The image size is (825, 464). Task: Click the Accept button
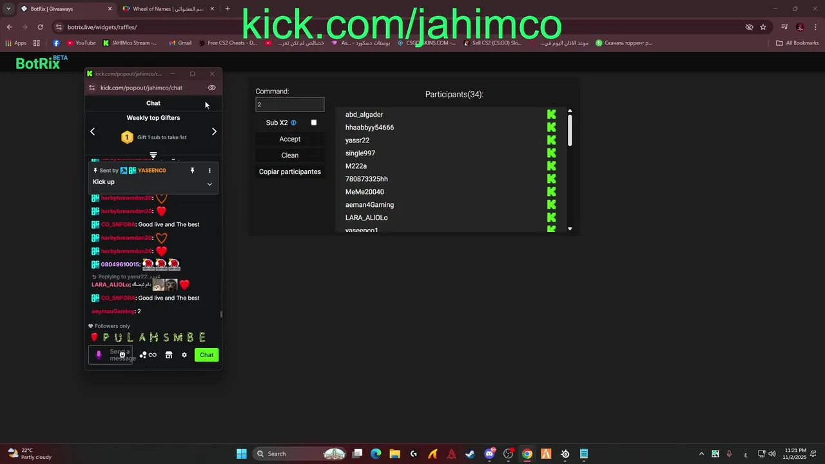click(290, 139)
